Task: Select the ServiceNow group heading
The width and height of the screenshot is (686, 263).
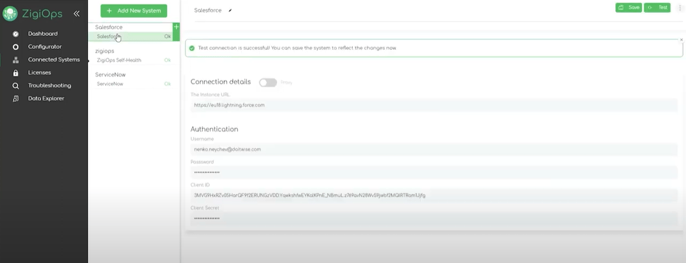Action: point(109,75)
